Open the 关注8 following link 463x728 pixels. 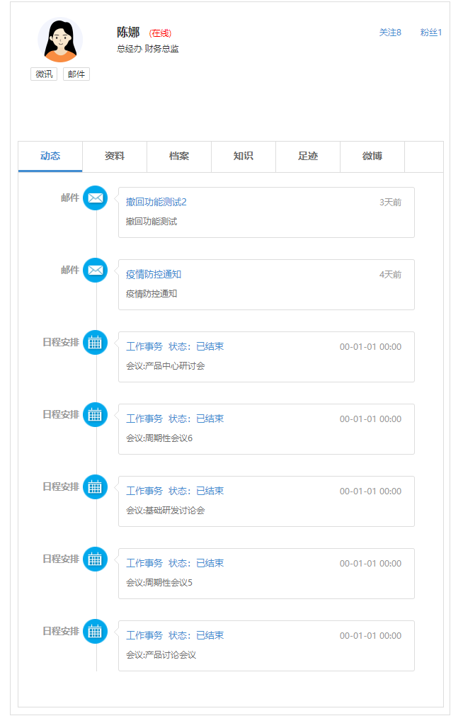click(390, 33)
